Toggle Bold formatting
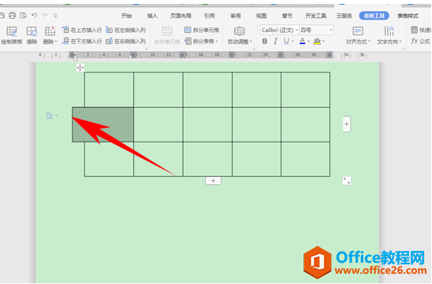The image size is (432, 284). (x=265, y=41)
